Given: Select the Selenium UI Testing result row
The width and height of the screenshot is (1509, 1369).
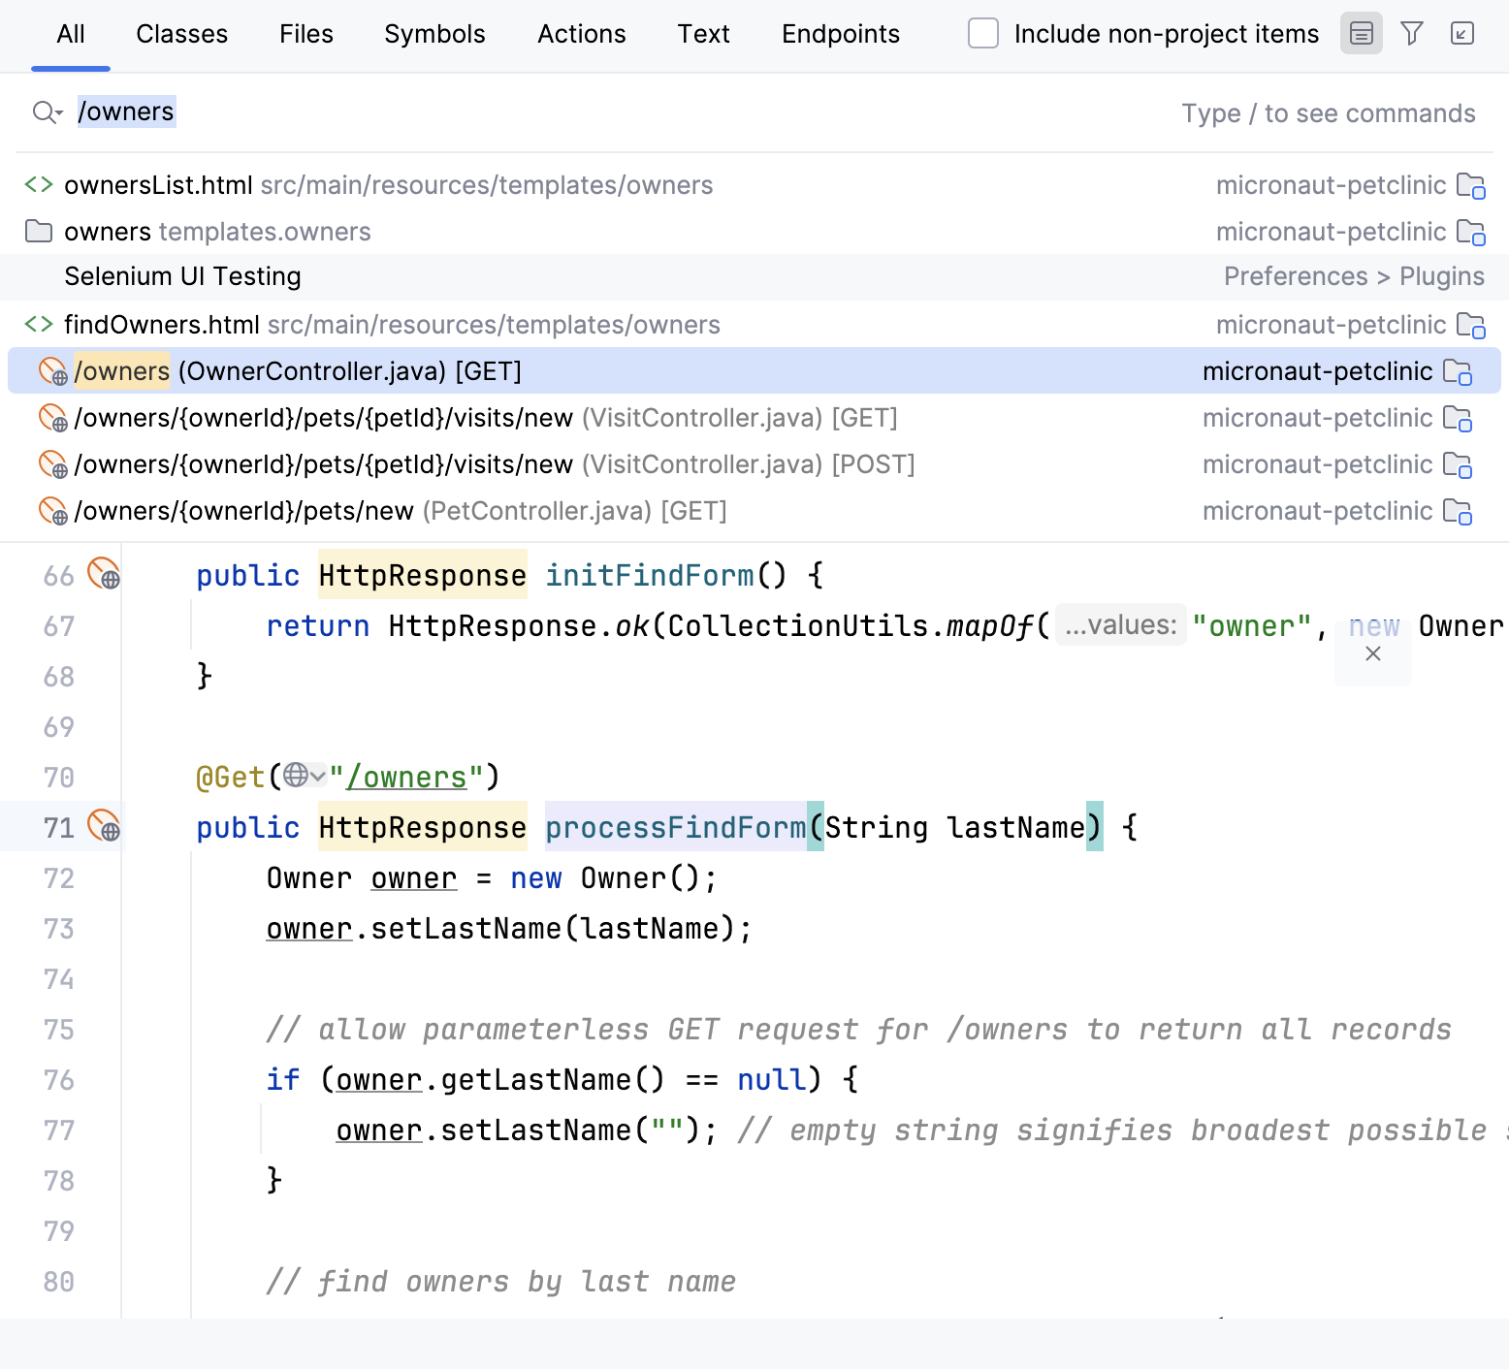Looking at the screenshot, I should (182, 277).
